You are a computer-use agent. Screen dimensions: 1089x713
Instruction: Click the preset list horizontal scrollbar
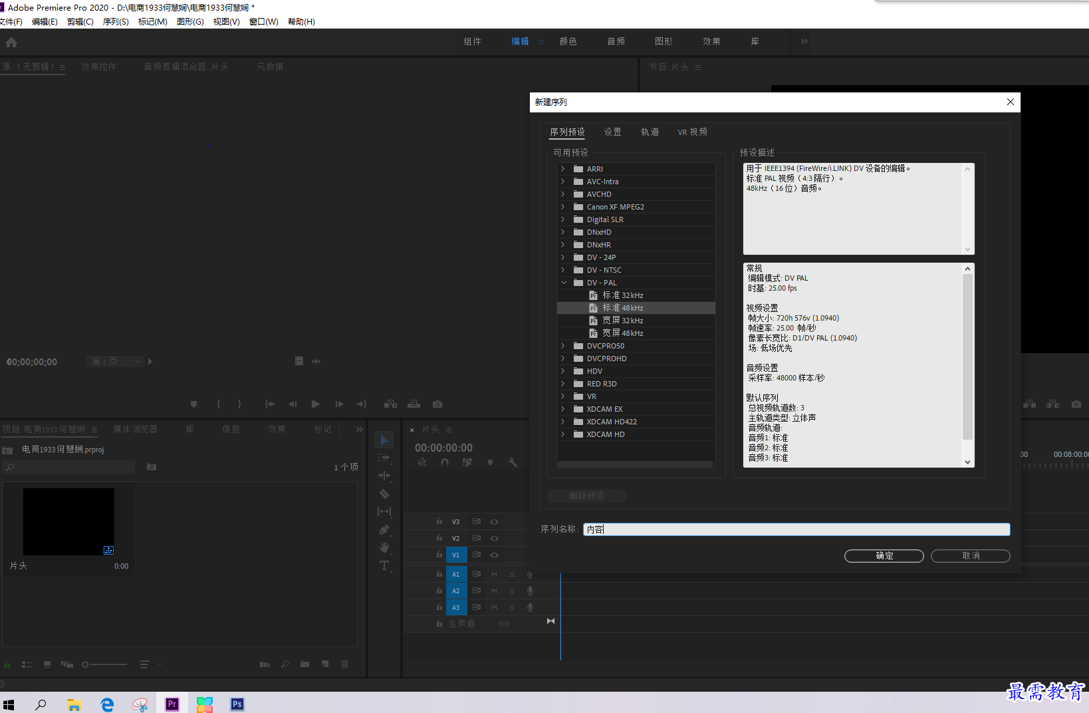[x=635, y=464]
